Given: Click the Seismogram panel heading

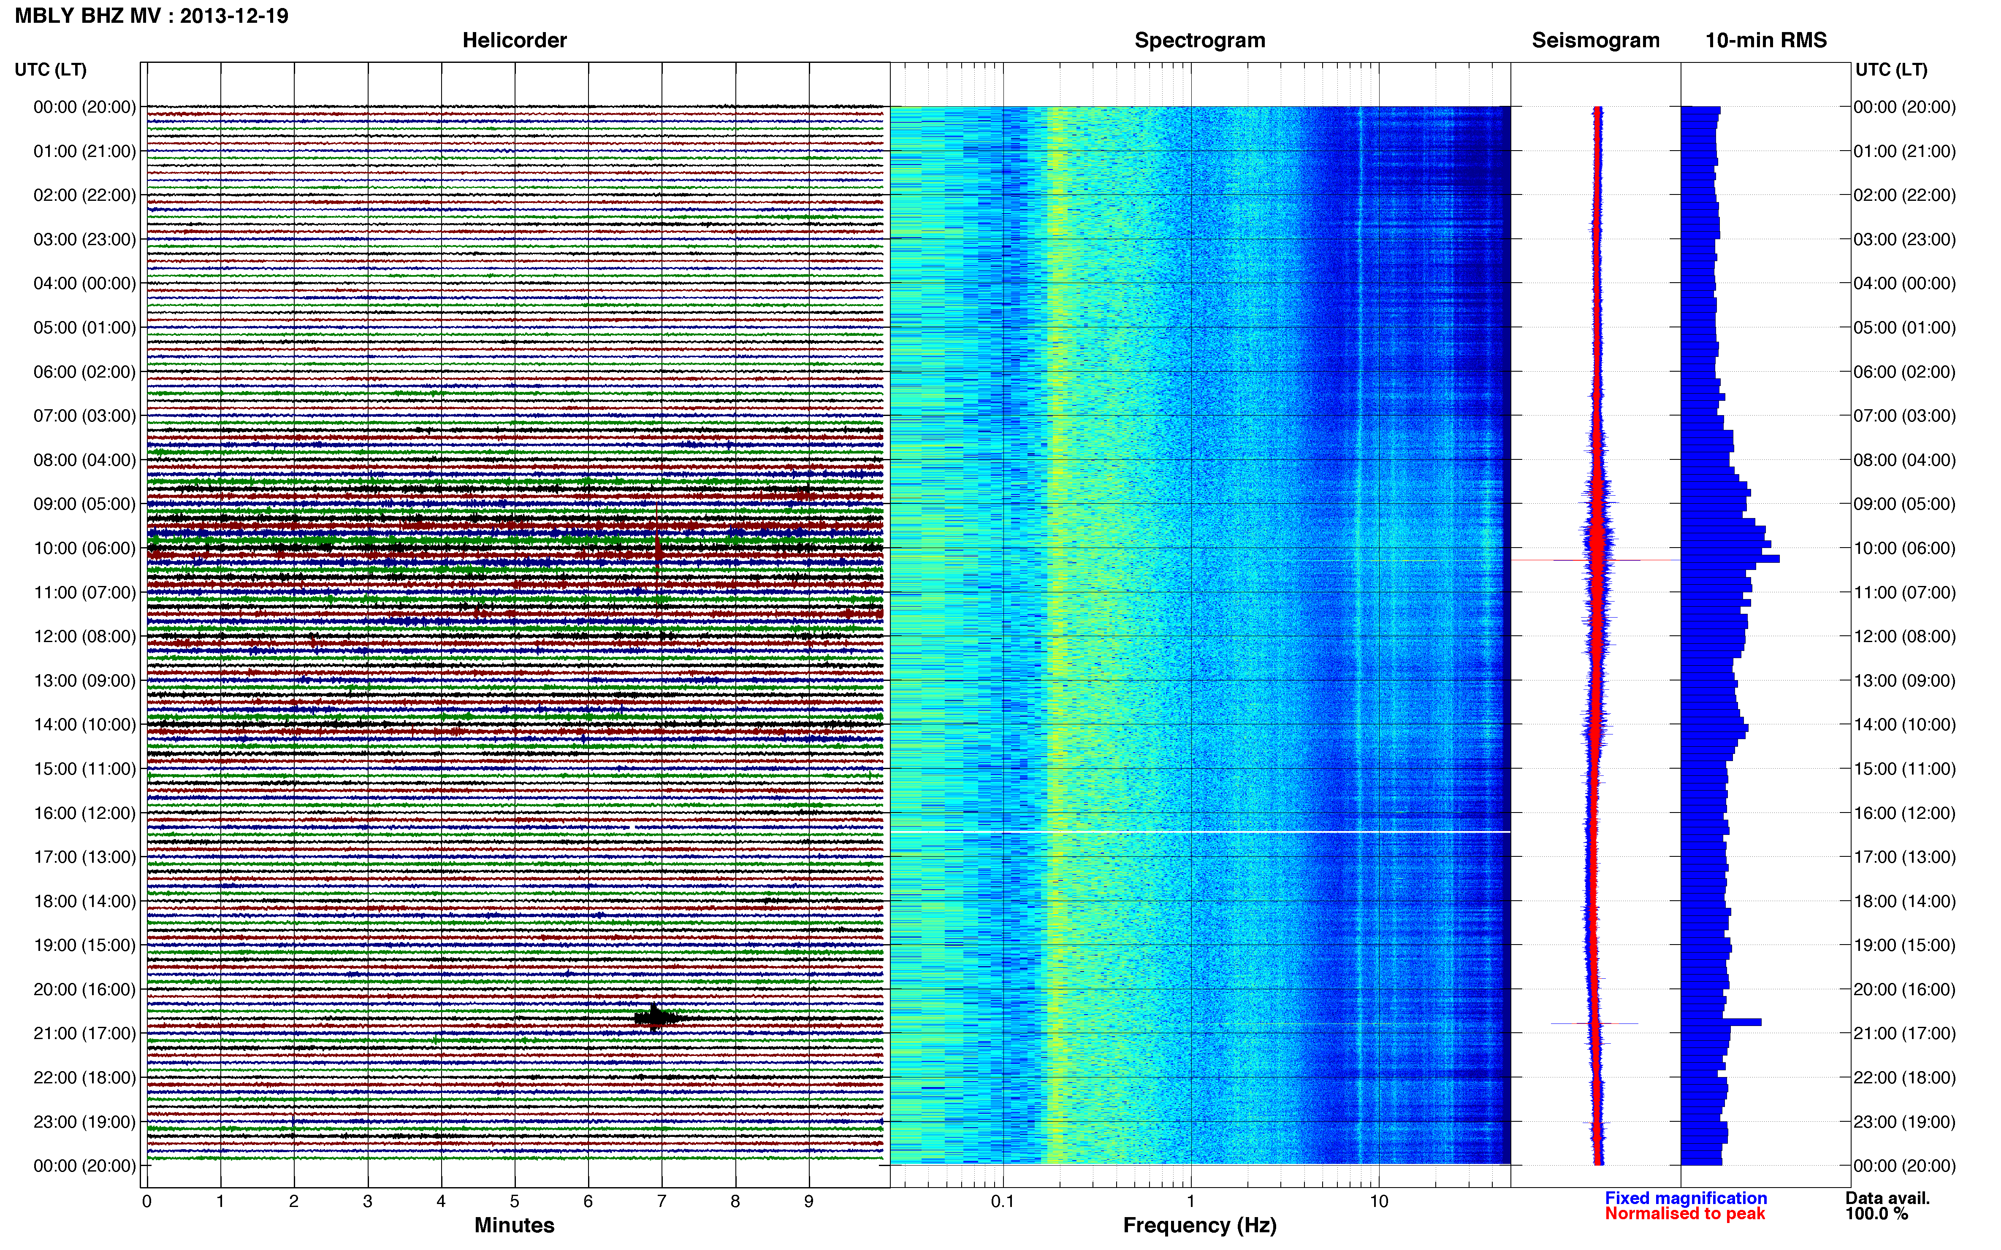Looking at the screenshot, I should coord(1596,40).
